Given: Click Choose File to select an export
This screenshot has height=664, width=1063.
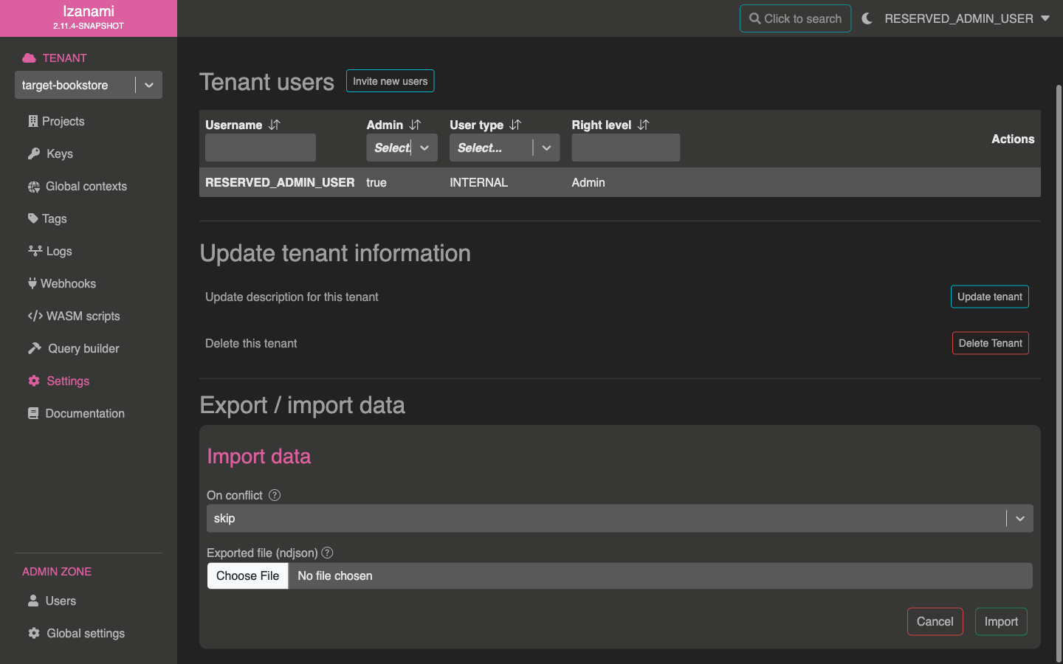Looking at the screenshot, I should click(247, 575).
